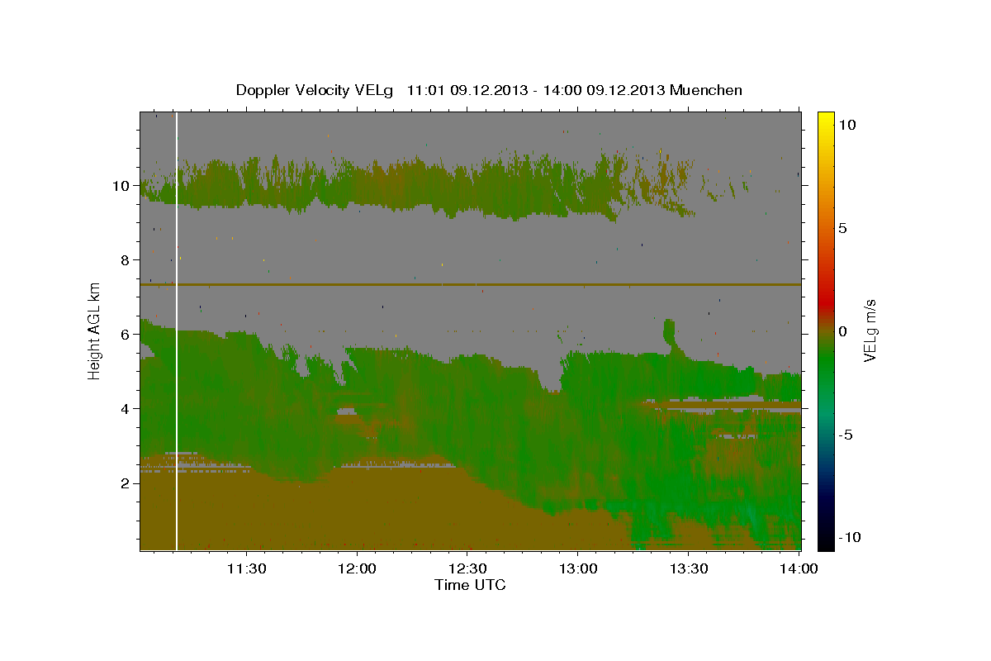
Task: Select the 13:30 time tick label
Action: [x=688, y=568]
